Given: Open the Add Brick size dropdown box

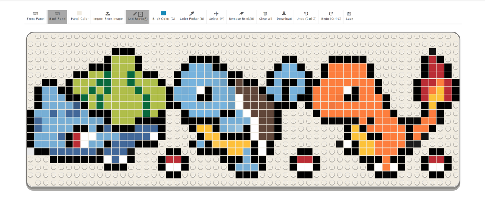Looking at the screenshot, I should pos(141,14).
